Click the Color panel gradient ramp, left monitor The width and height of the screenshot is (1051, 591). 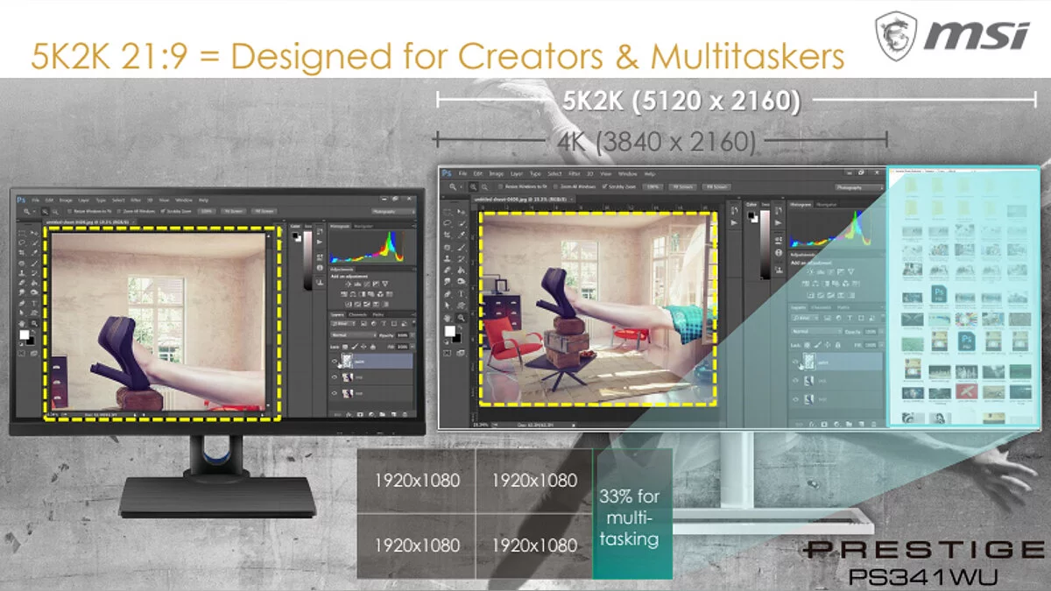click(x=307, y=260)
